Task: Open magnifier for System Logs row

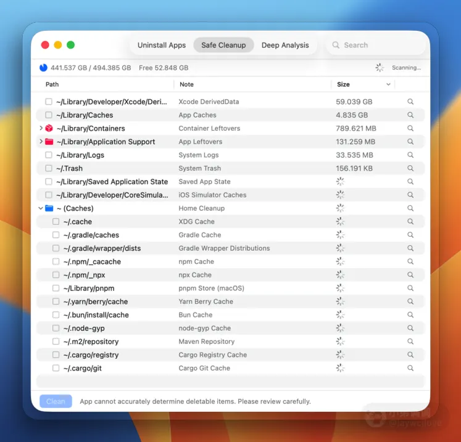Action: (x=410, y=155)
